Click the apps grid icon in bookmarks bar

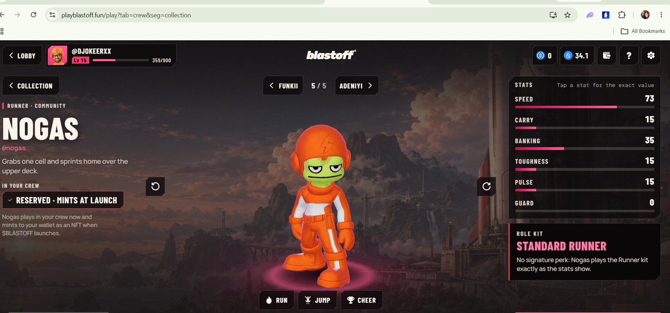coord(2,31)
